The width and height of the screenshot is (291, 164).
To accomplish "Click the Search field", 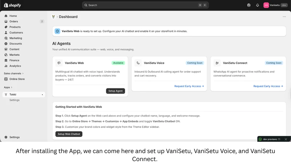I will point(145,5).
